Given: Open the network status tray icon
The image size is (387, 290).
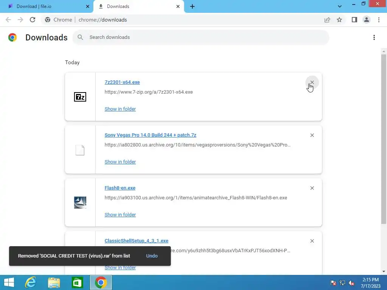Looking at the screenshot, I should pos(342,282).
